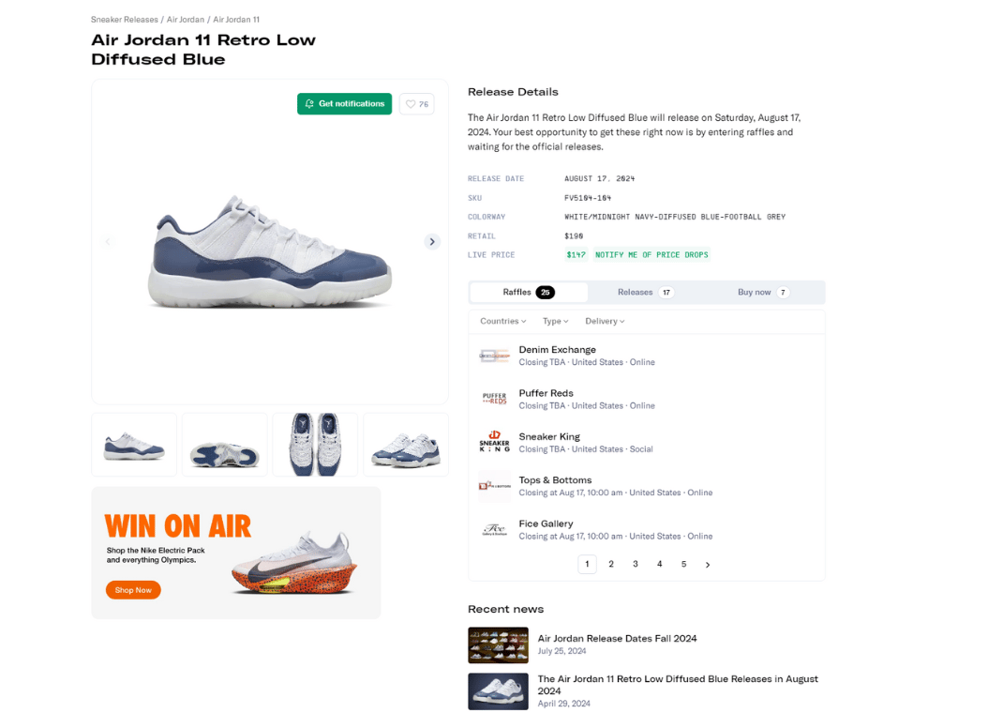The image size is (1003, 713).
Task: Click the Puffer Reds store logo
Action: pyautogui.click(x=494, y=399)
